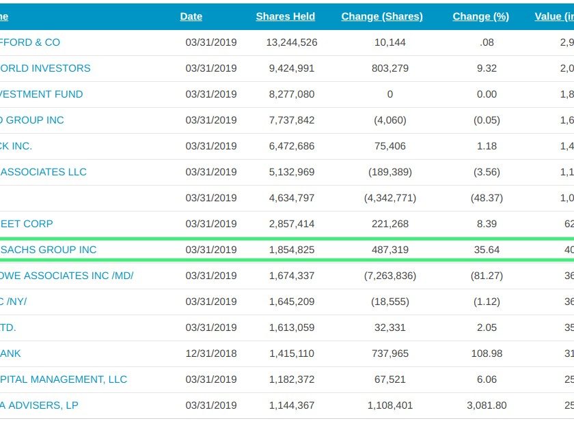The image size is (574, 421).
Task: Select share change value 803,279
Action: click(x=390, y=68)
